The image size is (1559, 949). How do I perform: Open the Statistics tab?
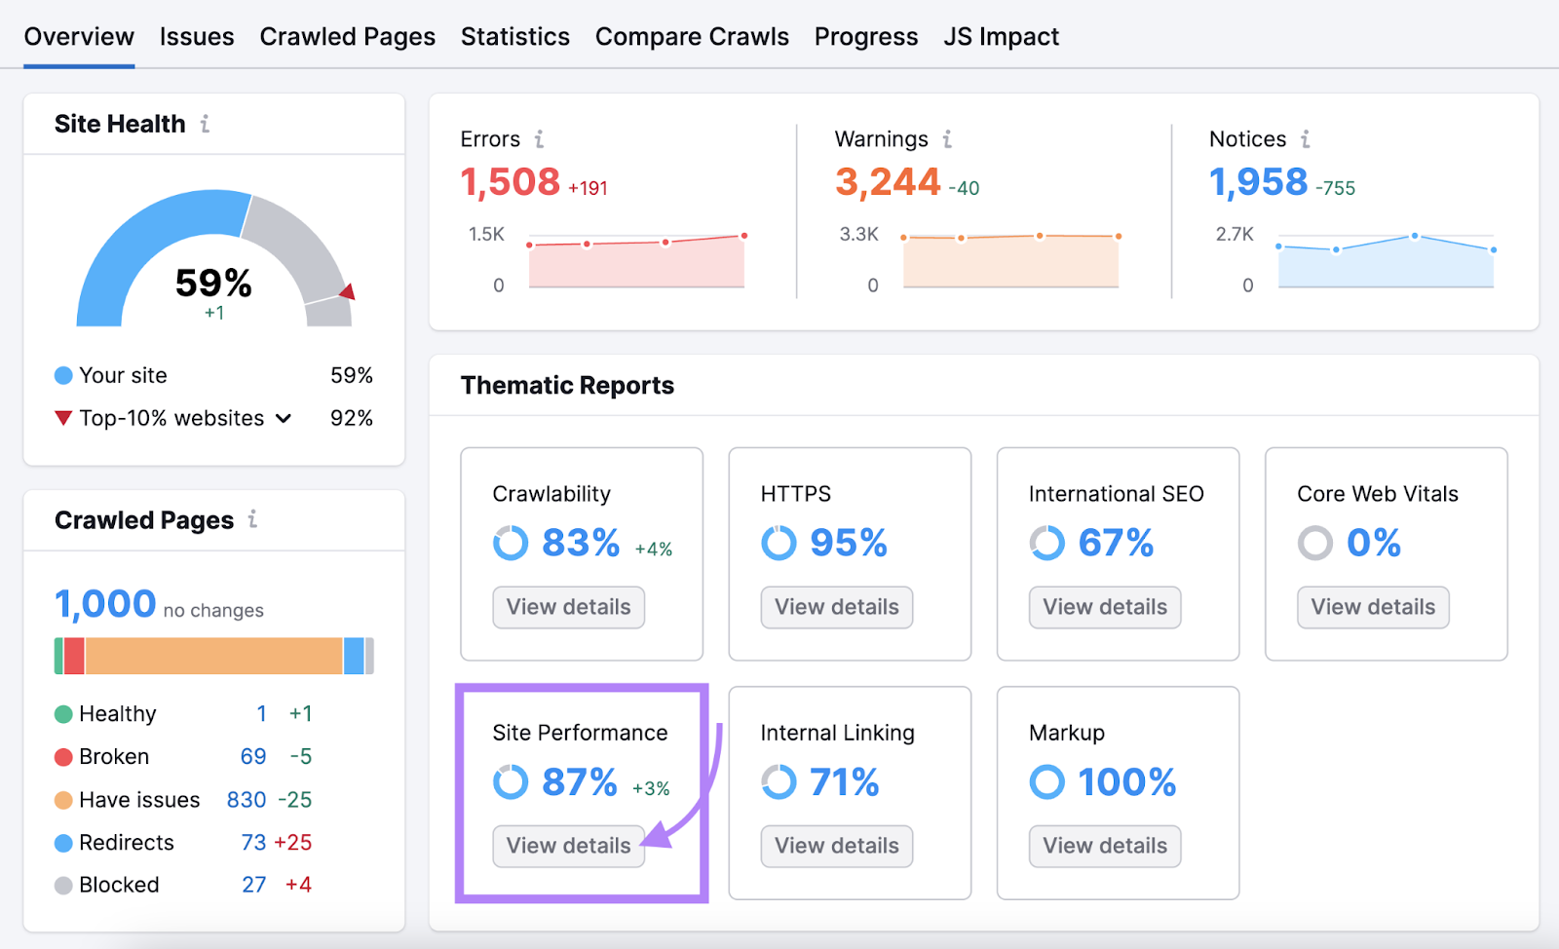point(515,36)
